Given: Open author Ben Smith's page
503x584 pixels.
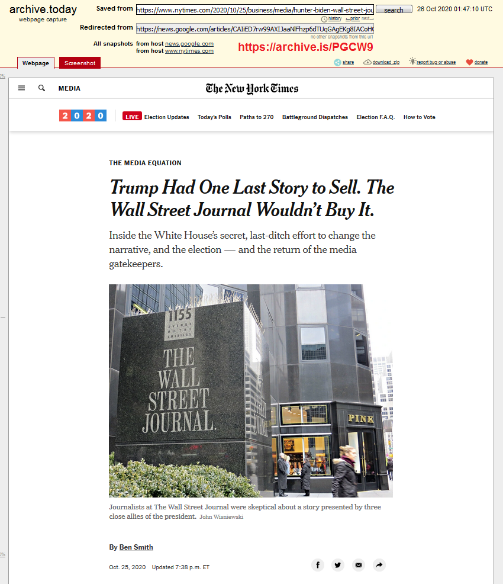Looking at the screenshot, I should tap(136, 547).
